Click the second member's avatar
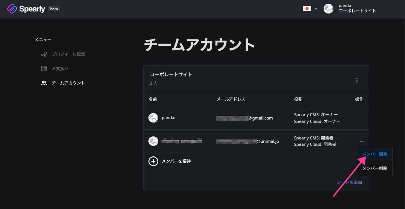The height and width of the screenshot is (209, 405). pyautogui.click(x=153, y=141)
